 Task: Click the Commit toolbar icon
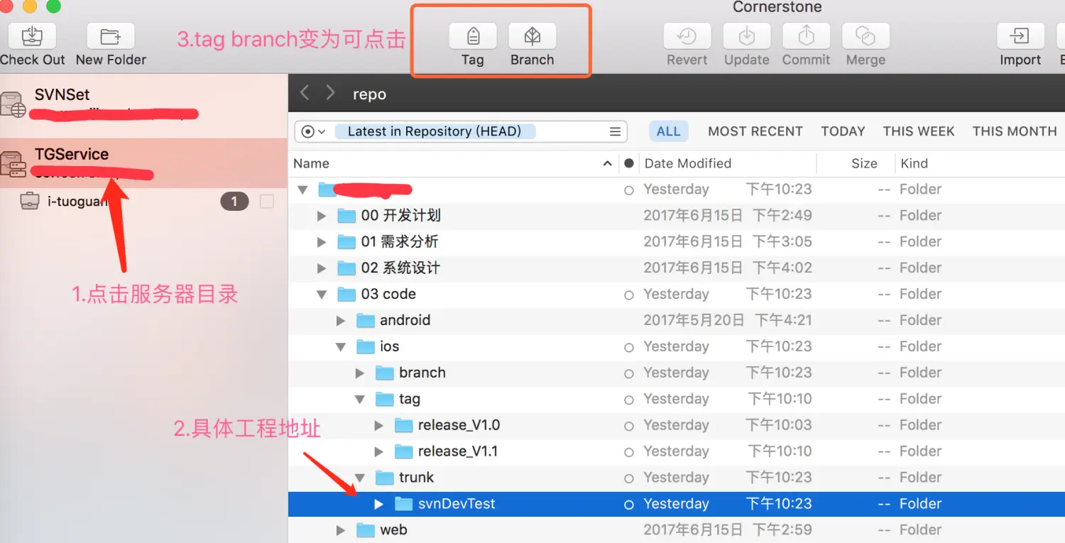coord(806,36)
